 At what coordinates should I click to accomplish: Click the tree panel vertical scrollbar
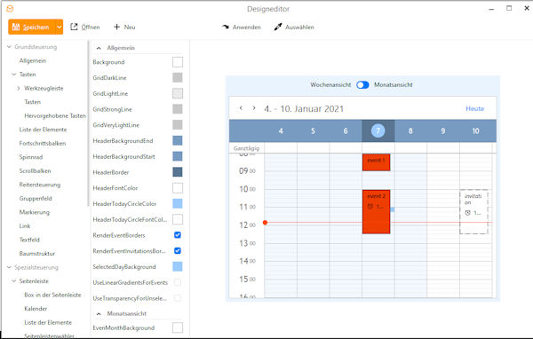click(x=88, y=123)
